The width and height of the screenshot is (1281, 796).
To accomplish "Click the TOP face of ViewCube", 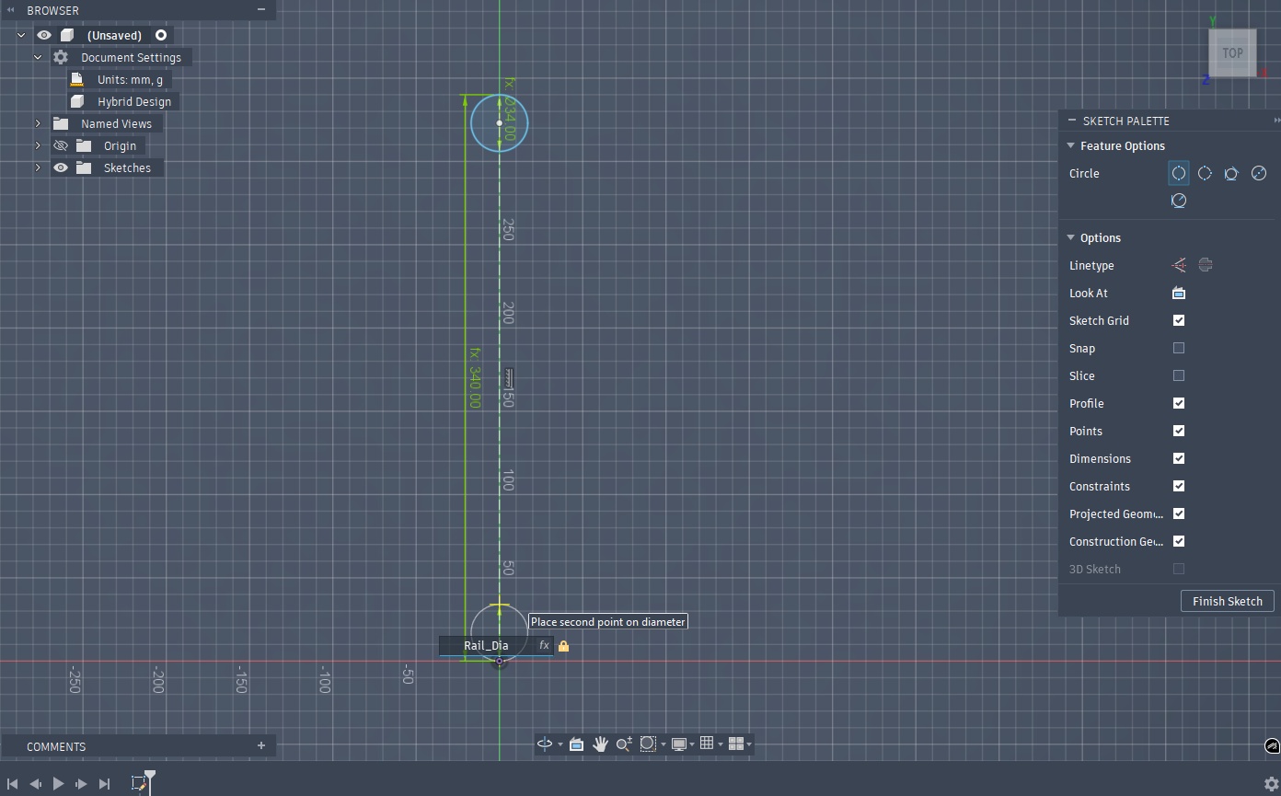I will pos(1232,53).
